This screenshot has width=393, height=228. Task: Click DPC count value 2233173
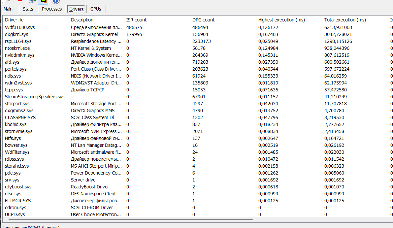coord(202,41)
